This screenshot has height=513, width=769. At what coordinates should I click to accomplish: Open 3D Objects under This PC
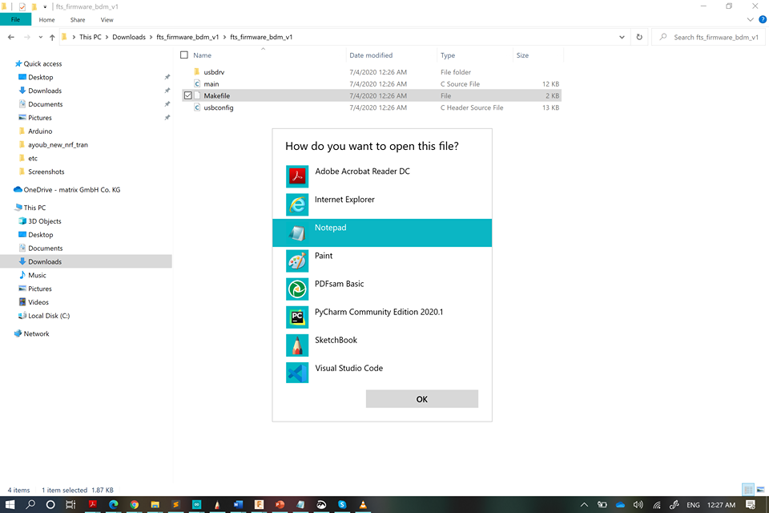pyautogui.click(x=45, y=221)
